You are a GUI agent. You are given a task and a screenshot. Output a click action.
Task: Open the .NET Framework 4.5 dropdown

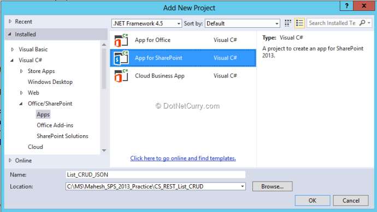[x=146, y=23]
